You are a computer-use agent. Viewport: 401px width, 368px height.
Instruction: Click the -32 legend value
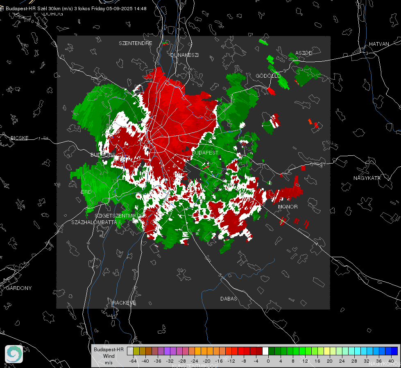pyautogui.click(x=170, y=361)
